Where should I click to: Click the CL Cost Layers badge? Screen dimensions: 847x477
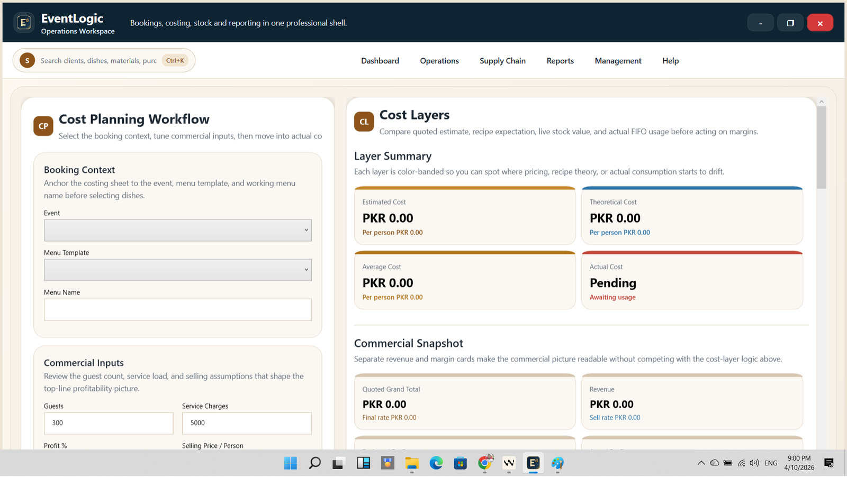click(364, 122)
